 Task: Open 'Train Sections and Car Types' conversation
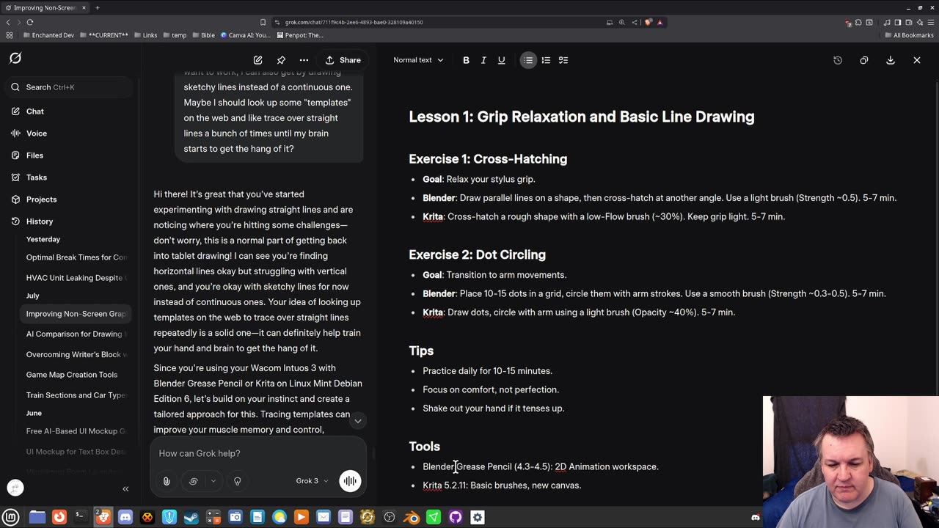coord(76,395)
